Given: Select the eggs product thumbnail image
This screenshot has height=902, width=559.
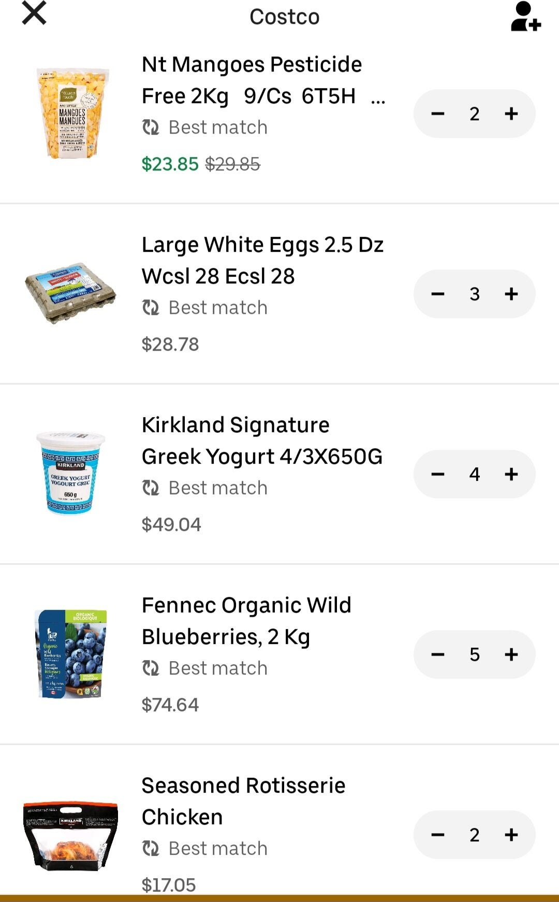Looking at the screenshot, I should coord(71,293).
